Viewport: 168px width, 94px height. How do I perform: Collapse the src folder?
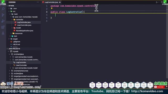click(x=9, y=11)
